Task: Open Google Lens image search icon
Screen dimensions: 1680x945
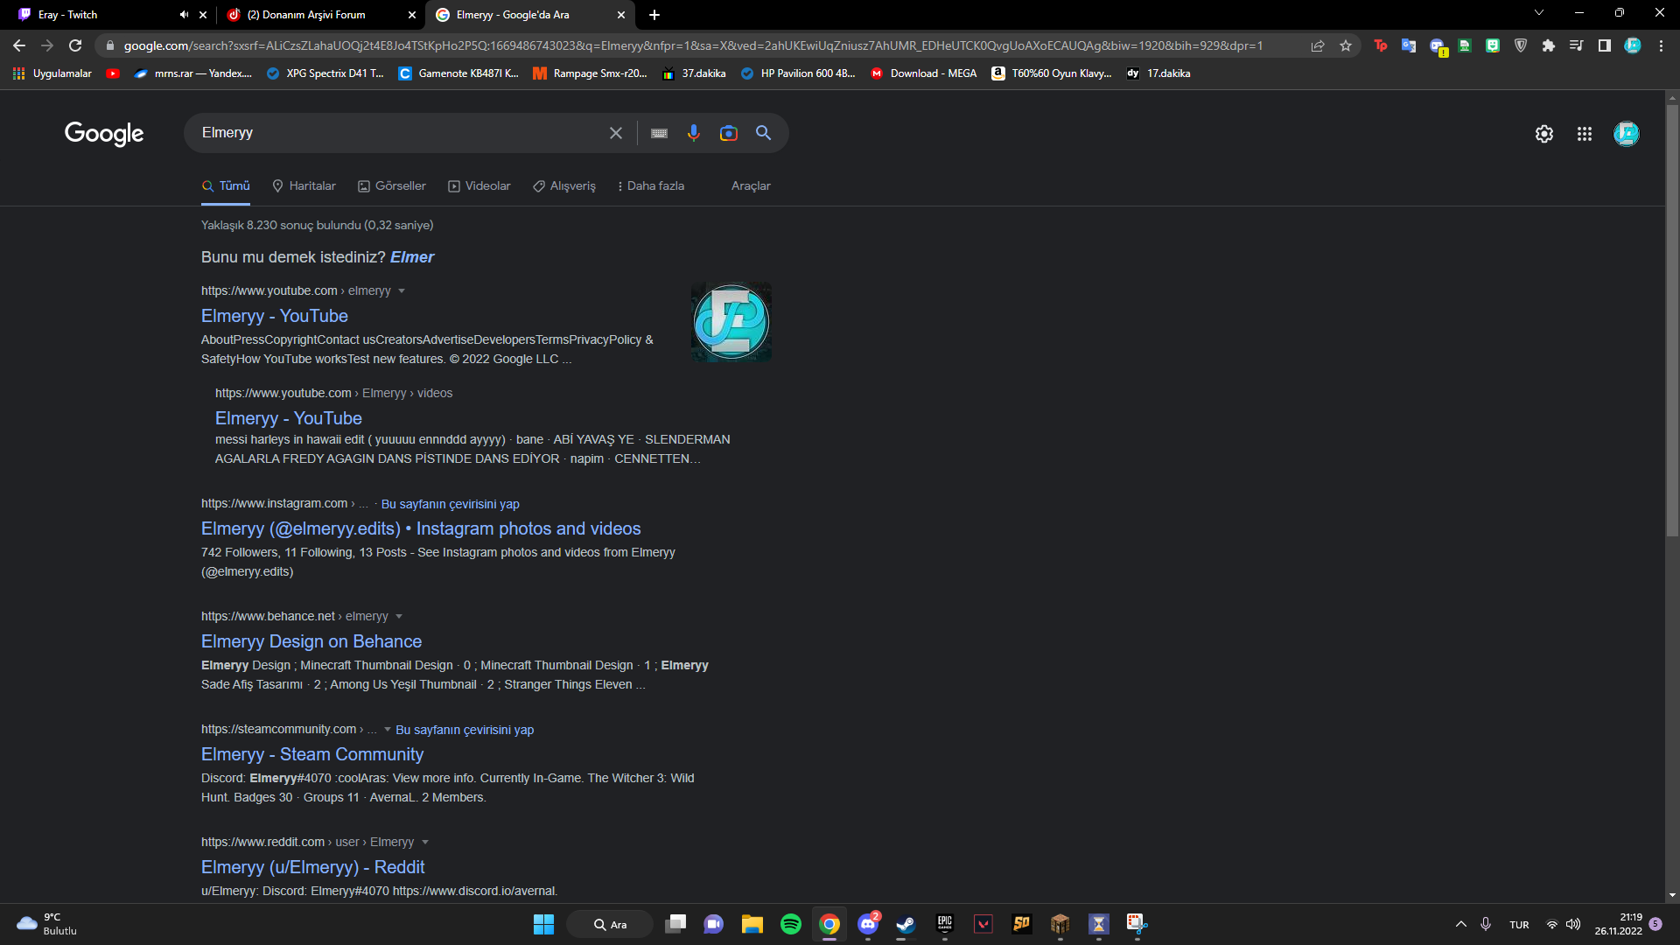Action: (728, 133)
